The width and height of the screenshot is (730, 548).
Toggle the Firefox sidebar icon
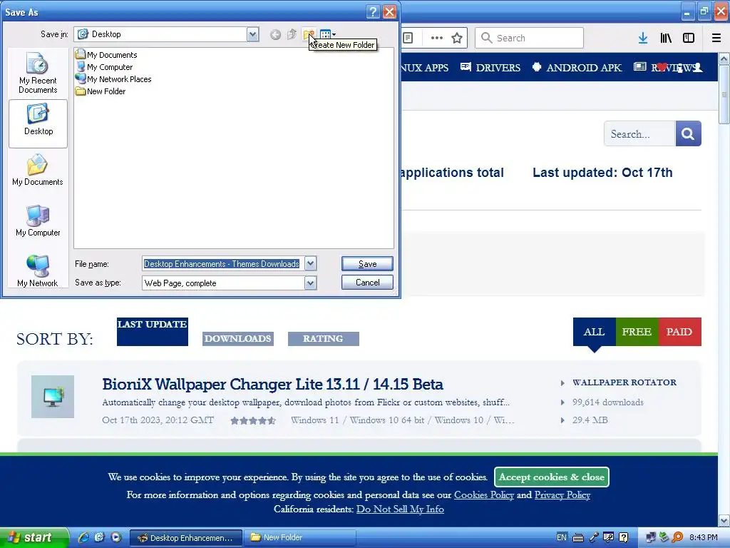pyautogui.click(x=689, y=38)
